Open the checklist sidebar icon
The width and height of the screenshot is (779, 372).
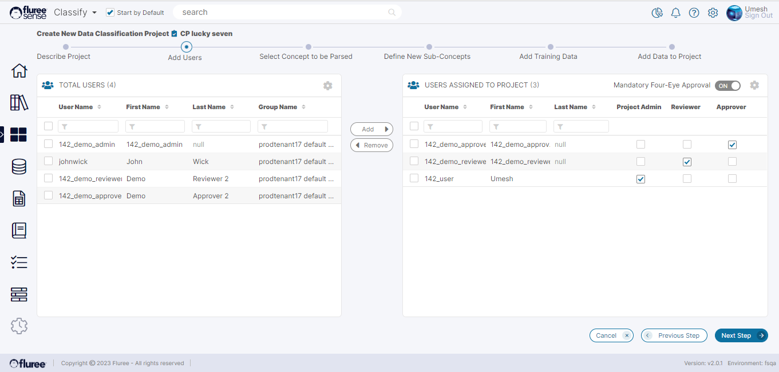pos(19,262)
